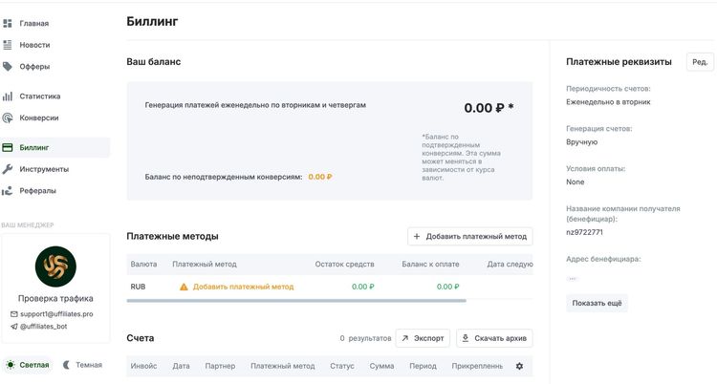Screen dimensions: 717x384
Task: Click the Офферы tag icon
Action: pos(8,67)
